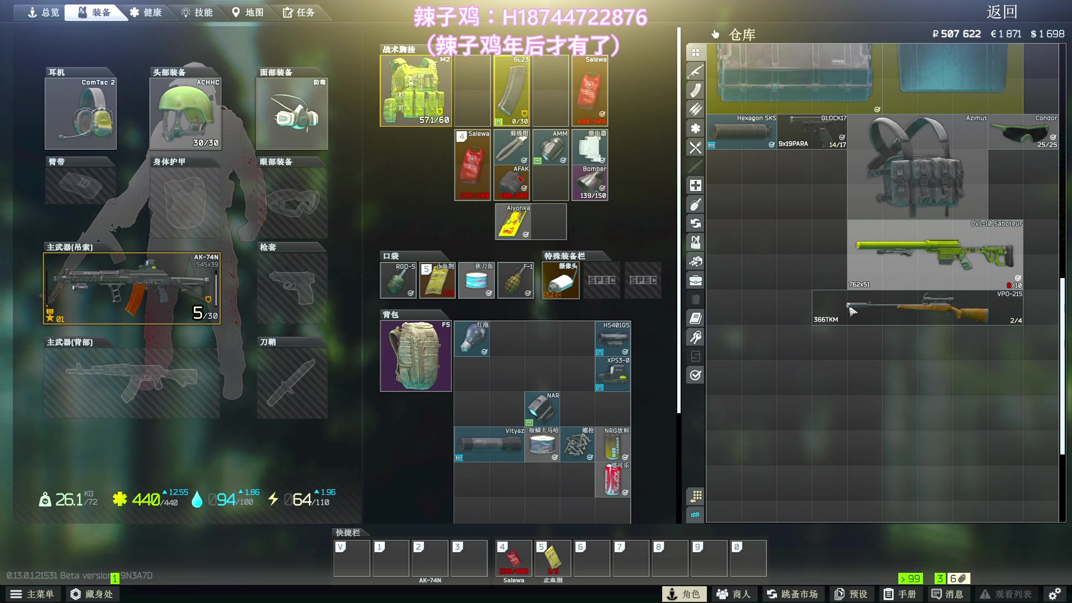Filter stash by grenades icon
The width and height of the screenshot is (1072, 603).
point(696,204)
